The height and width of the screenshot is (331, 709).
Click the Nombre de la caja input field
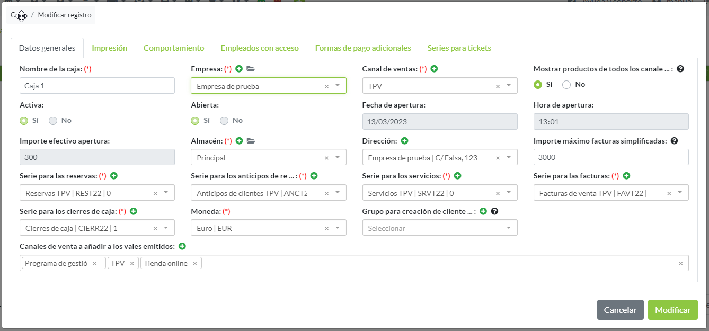point(97,86)
